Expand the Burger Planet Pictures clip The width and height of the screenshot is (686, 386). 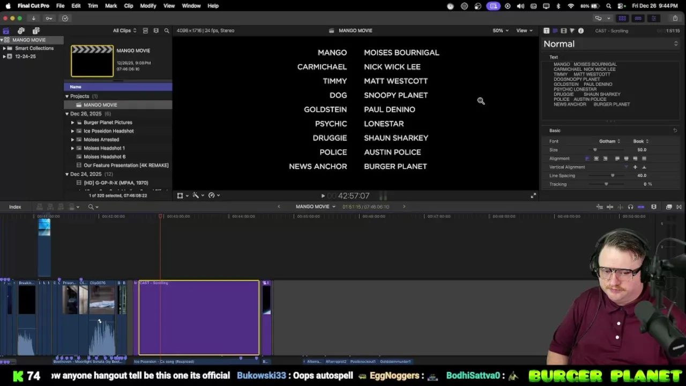coord(73,123)
